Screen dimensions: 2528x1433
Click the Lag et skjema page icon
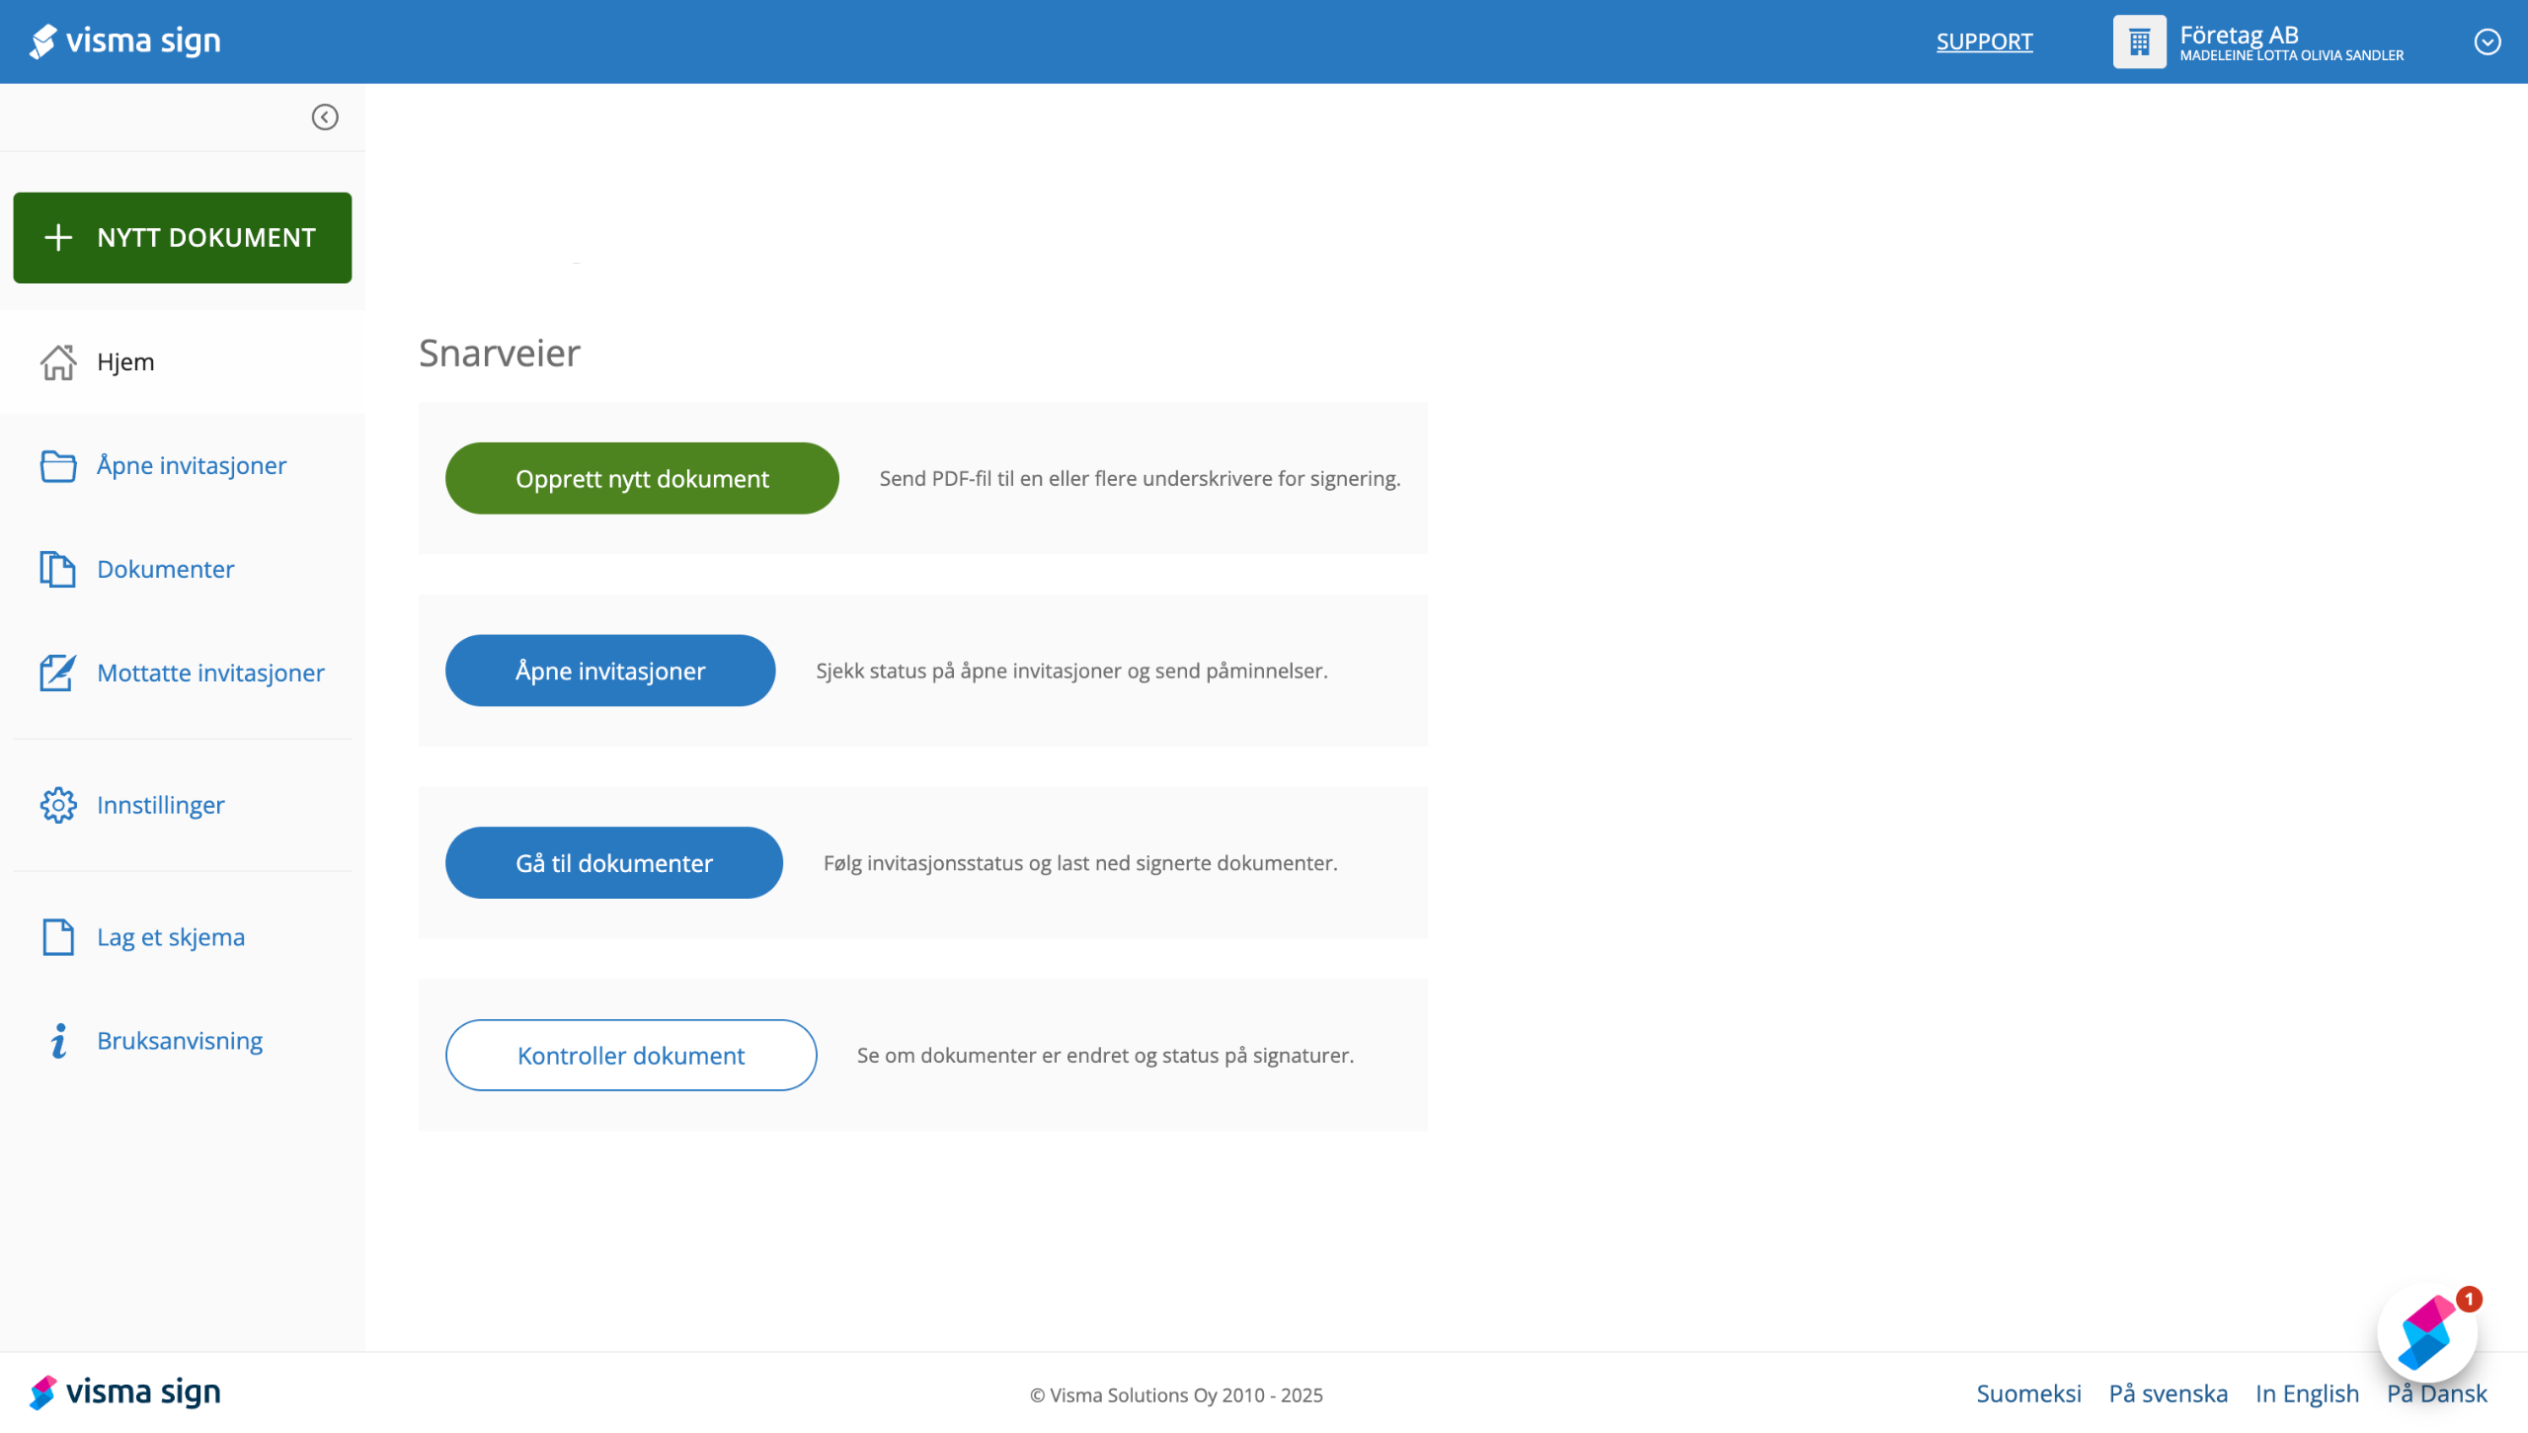tap(58, 937)
